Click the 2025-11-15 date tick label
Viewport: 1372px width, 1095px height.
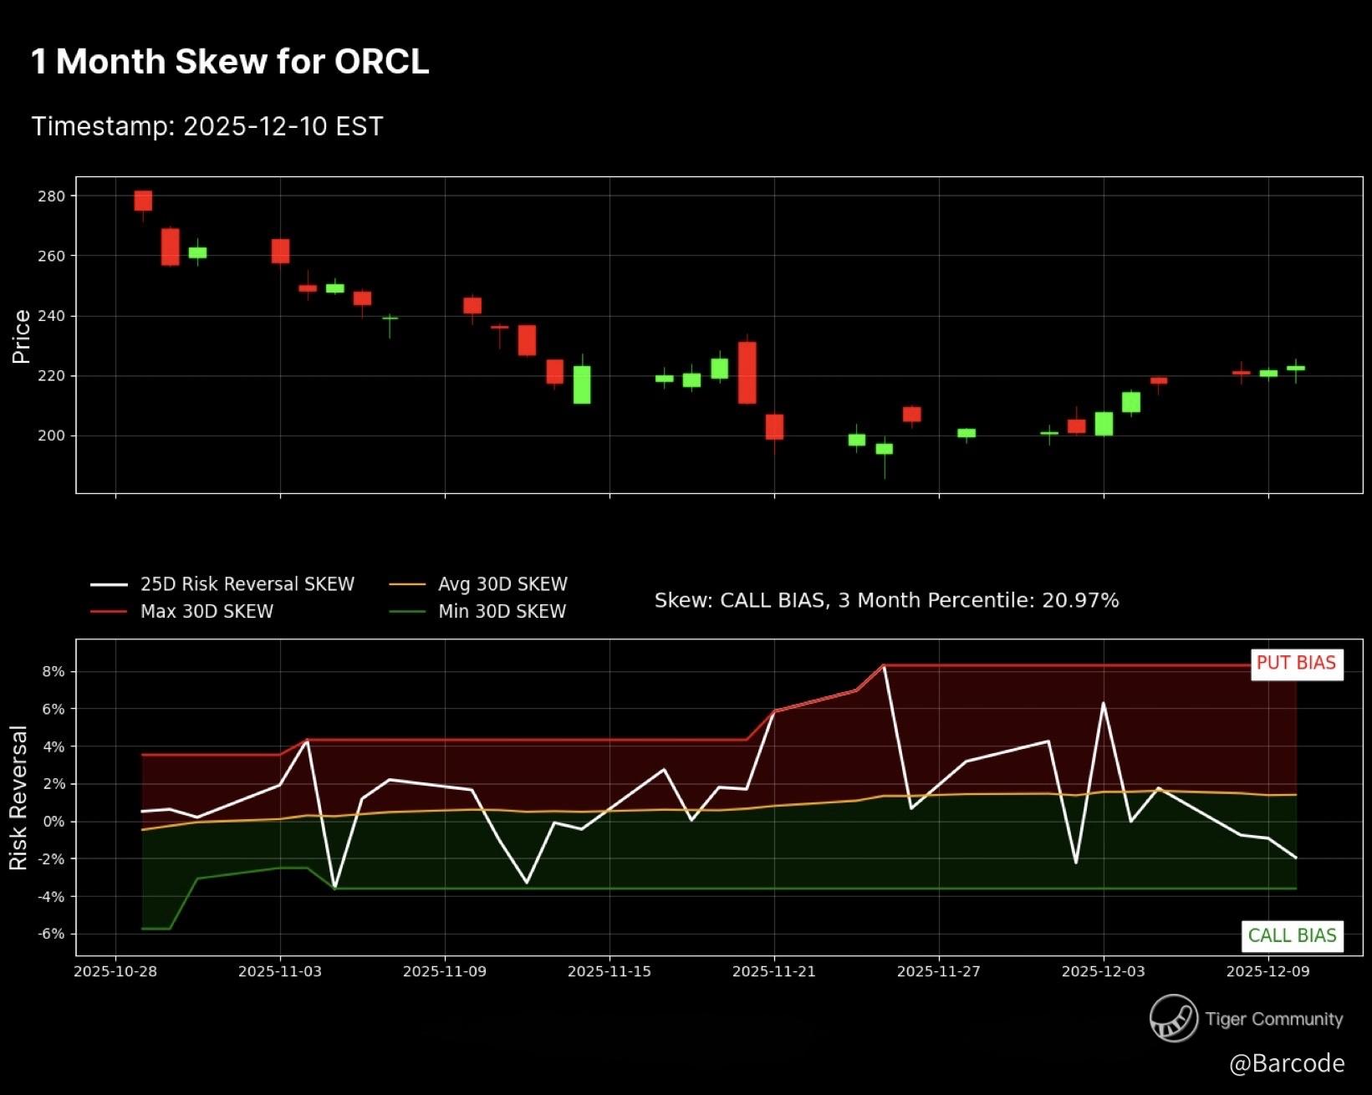(609, 971)
